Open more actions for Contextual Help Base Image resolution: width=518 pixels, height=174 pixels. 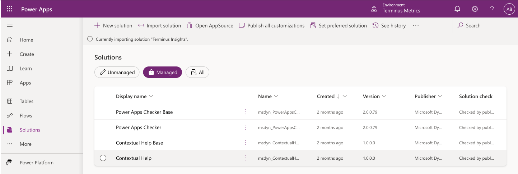click(245, 143)
